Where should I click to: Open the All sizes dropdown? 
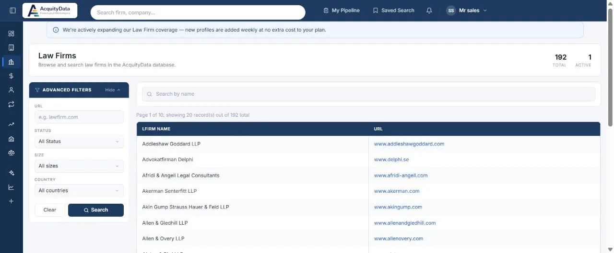[x=79, y=166]
